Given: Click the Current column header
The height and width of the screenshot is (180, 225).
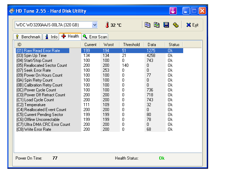Looking at the screenshot, I should coord(90,45).
